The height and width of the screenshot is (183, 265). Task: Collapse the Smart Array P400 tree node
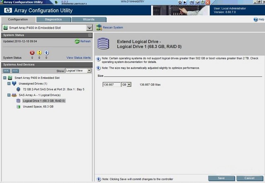[x=5, y=78]
